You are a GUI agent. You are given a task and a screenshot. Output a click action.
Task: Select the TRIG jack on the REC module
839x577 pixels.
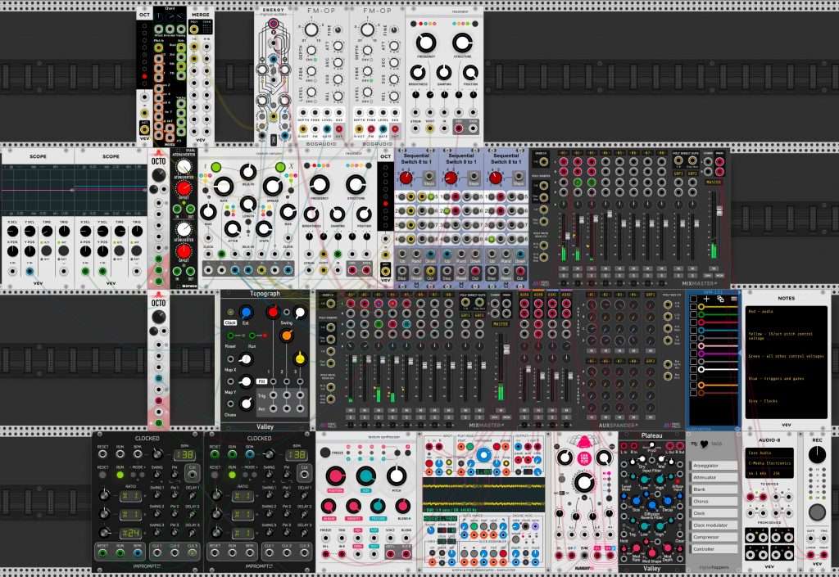point(823,539)
